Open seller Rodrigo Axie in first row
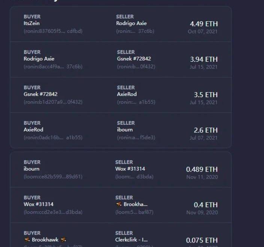 click(131, 23)
